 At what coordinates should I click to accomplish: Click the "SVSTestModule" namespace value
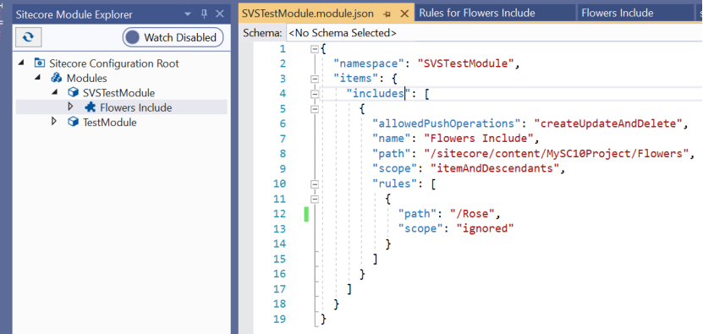point(465,63)
